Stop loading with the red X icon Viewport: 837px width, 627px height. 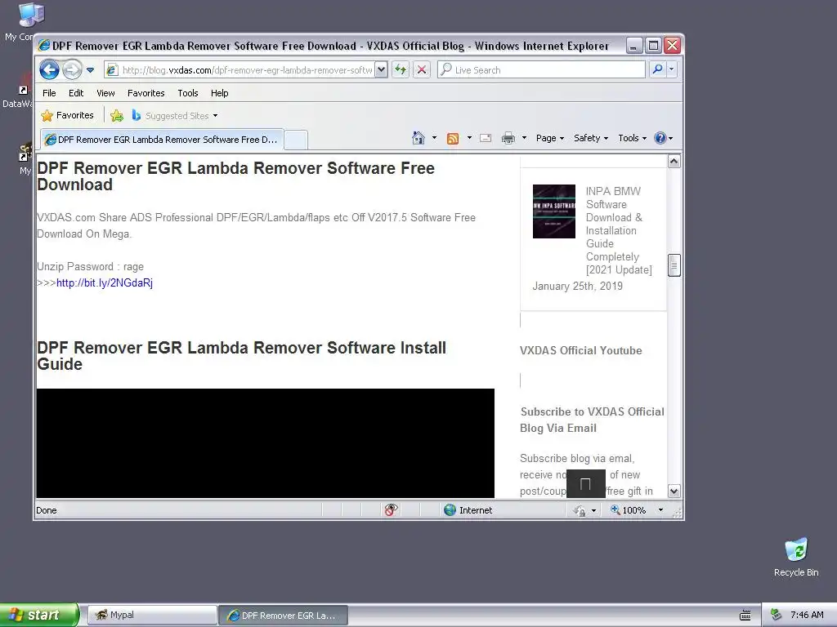[422, 70]
